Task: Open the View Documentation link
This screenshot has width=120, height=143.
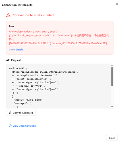Action: [x=24, y=126]
